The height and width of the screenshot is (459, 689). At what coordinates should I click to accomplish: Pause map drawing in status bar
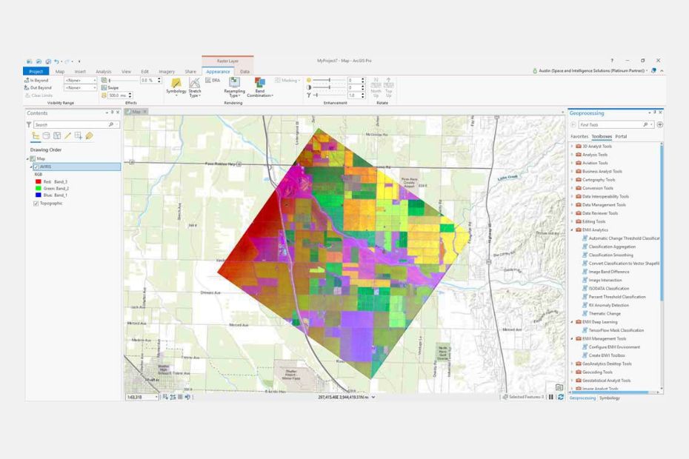tap(551, 397)
